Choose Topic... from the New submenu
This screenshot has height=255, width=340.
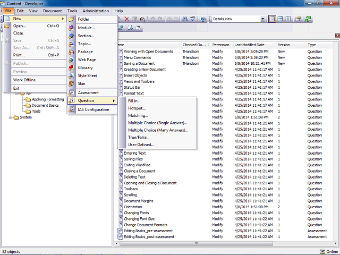tap(92, 44)
